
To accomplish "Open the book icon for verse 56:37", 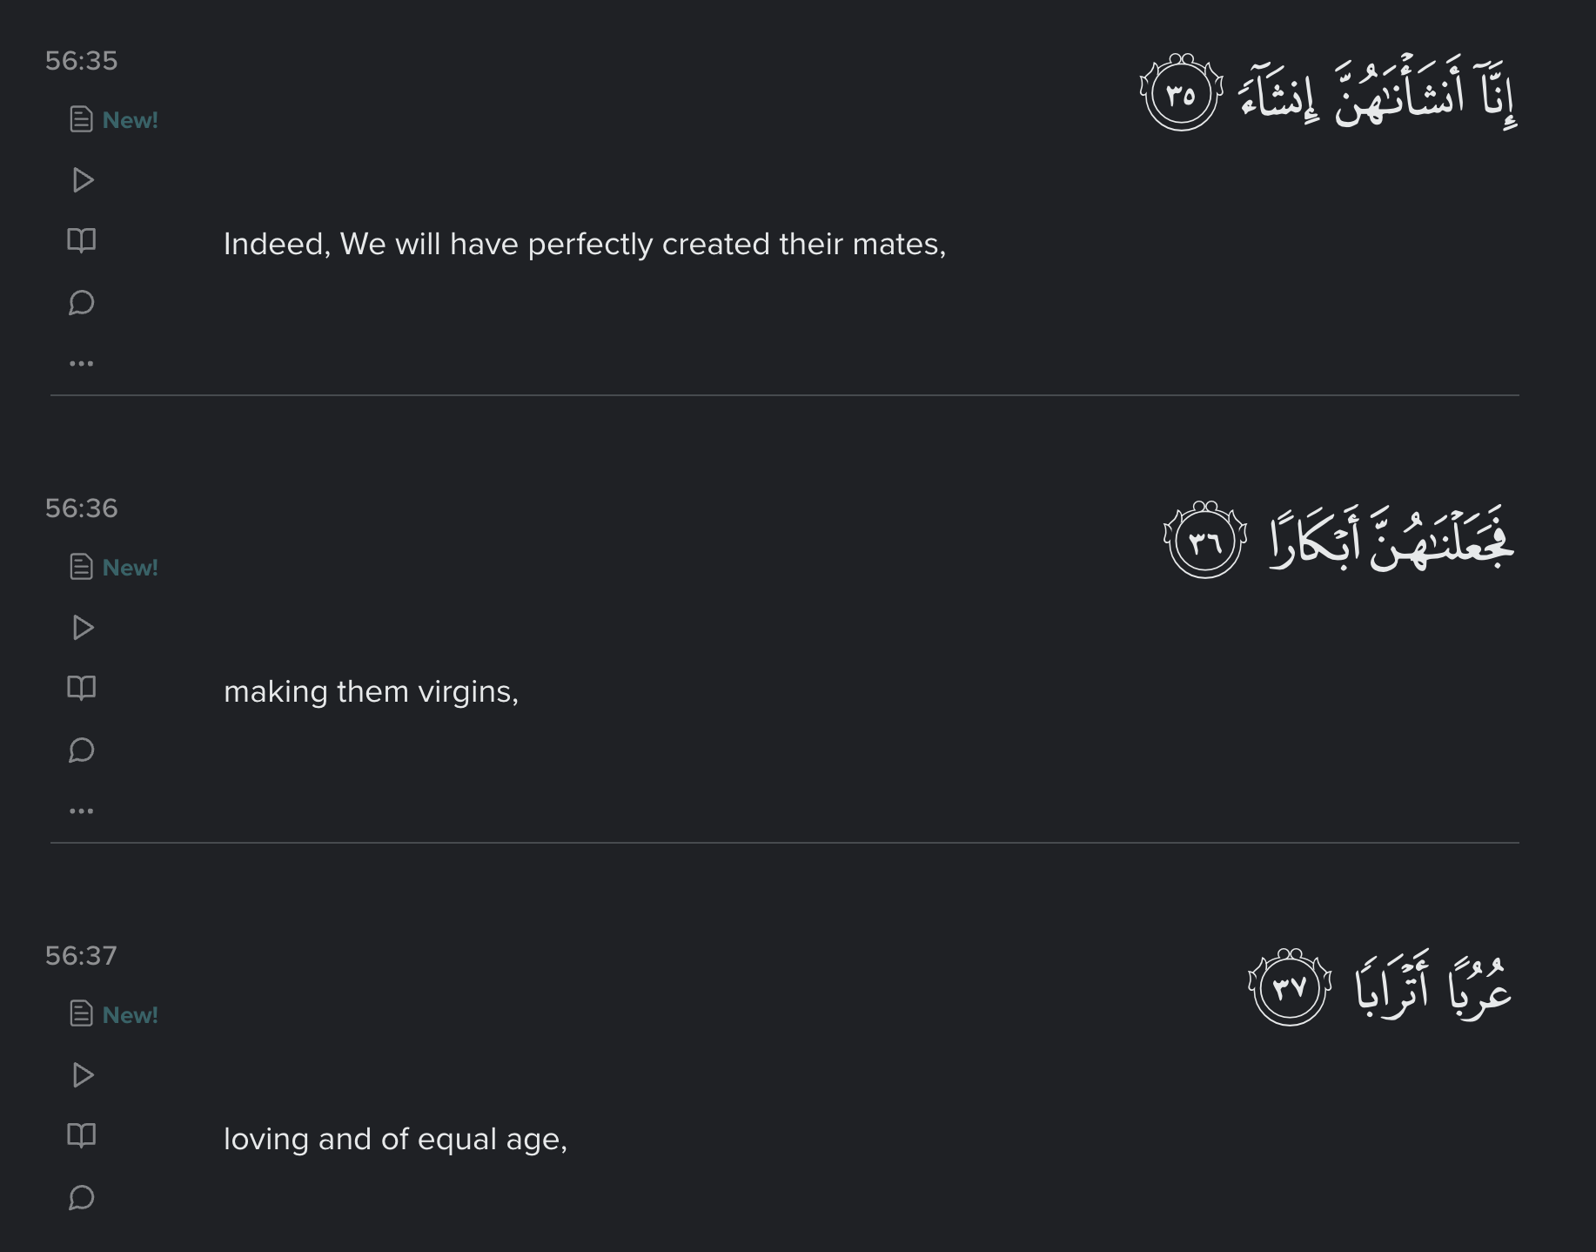I will click(82, 1136).
